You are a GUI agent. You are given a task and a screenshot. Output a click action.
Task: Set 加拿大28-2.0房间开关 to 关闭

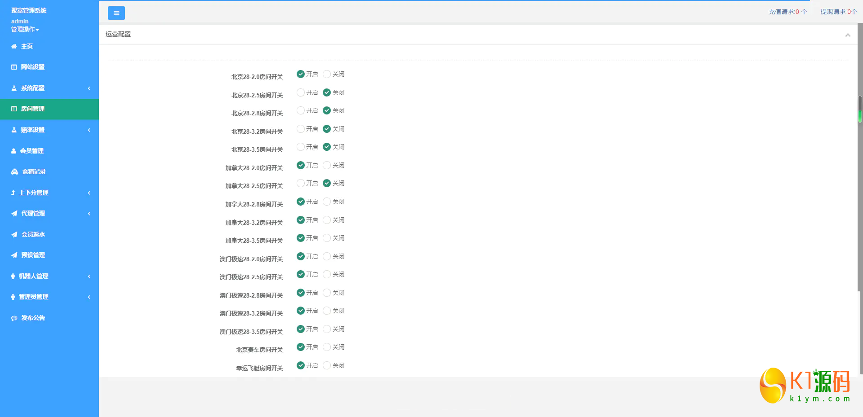(327, 165)
